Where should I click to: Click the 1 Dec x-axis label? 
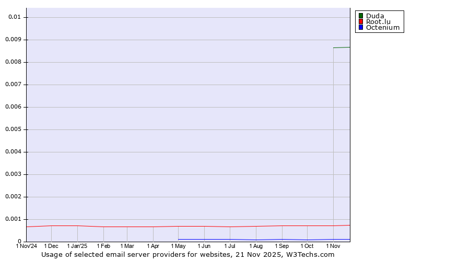pyautogui.click(x=51, y=246)
